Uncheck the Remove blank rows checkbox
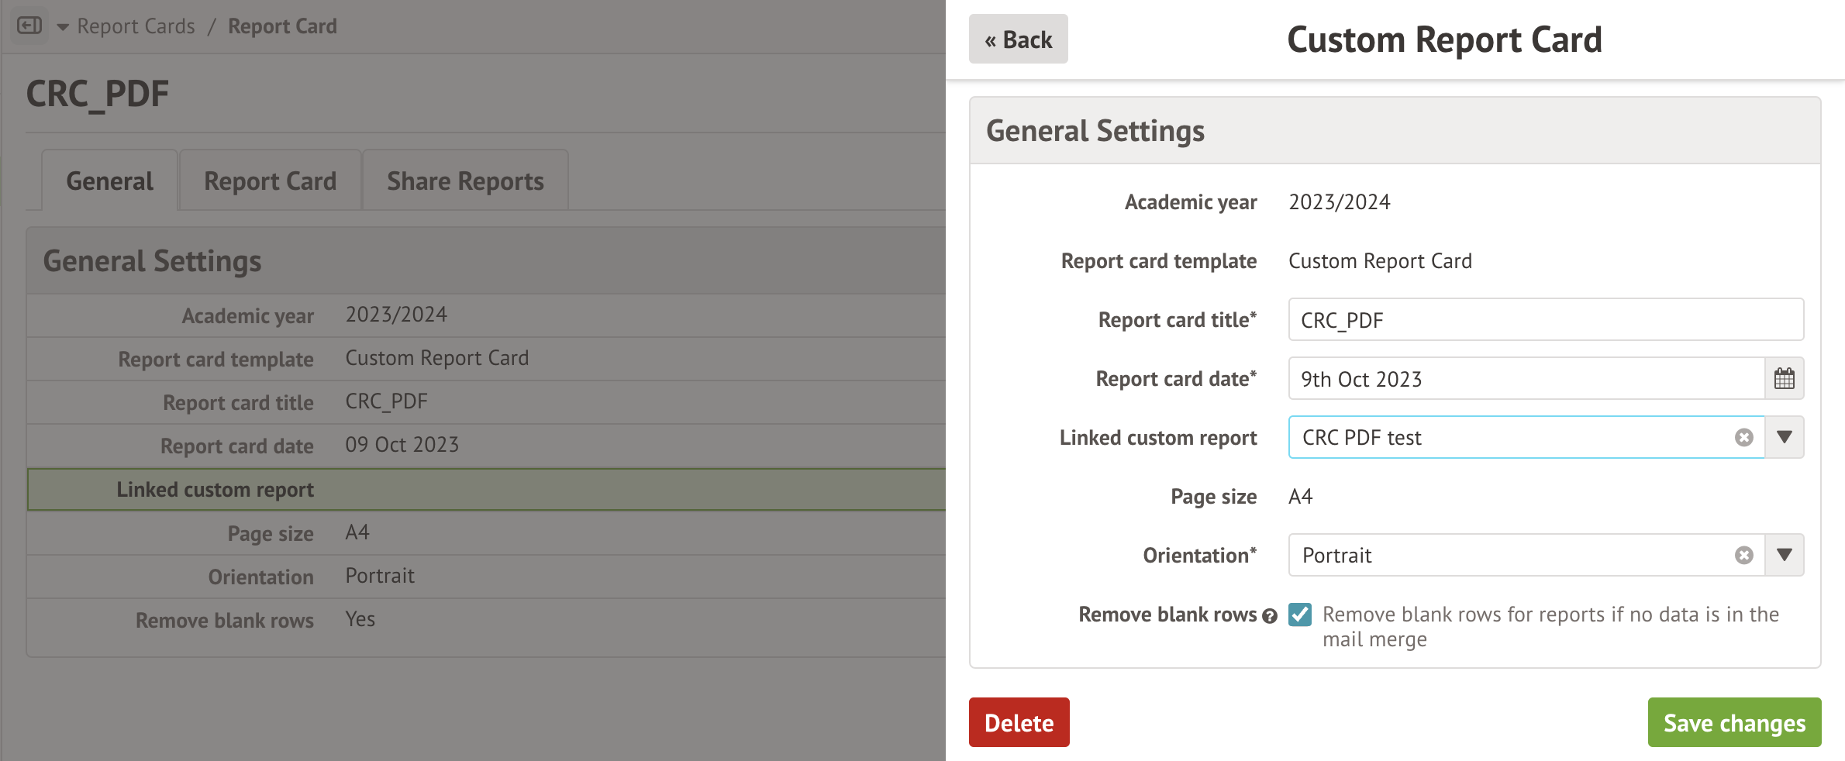The height and width of the screenshot is (761, 1845). click(1300, 615)
